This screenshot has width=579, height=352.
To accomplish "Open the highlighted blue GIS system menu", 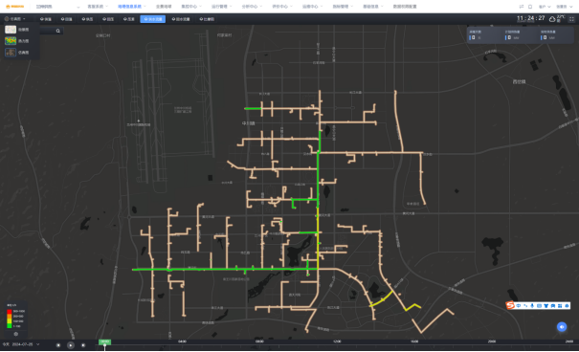I will 131,7.
